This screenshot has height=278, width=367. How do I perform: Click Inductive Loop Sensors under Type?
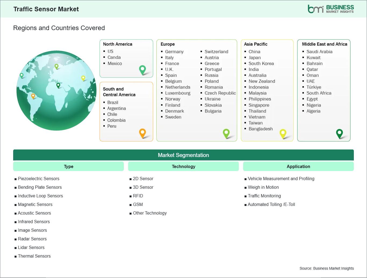point(40,196)
